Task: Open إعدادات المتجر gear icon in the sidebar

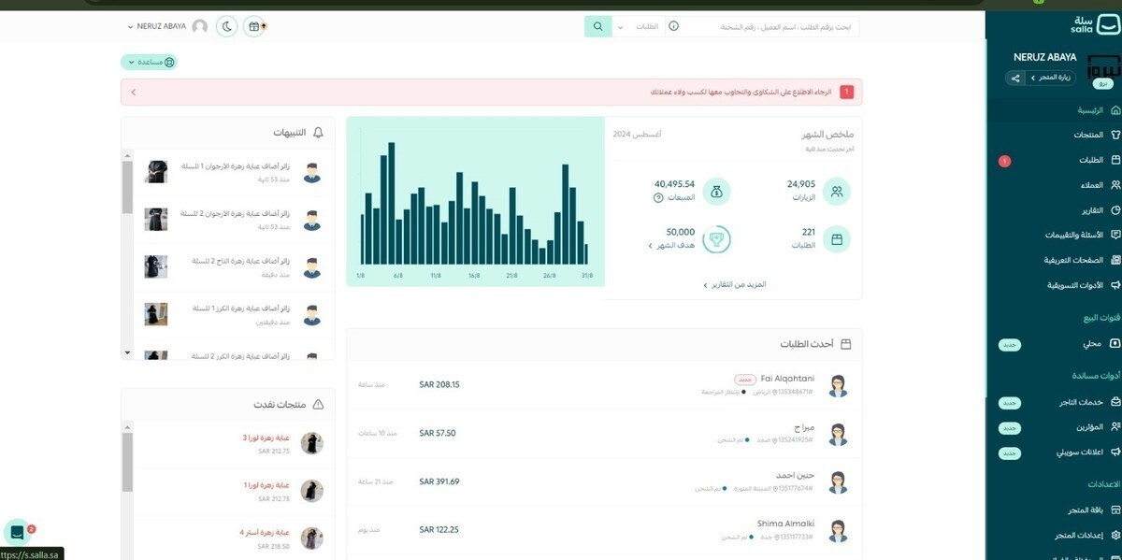Action: [x=1115, y=535]
